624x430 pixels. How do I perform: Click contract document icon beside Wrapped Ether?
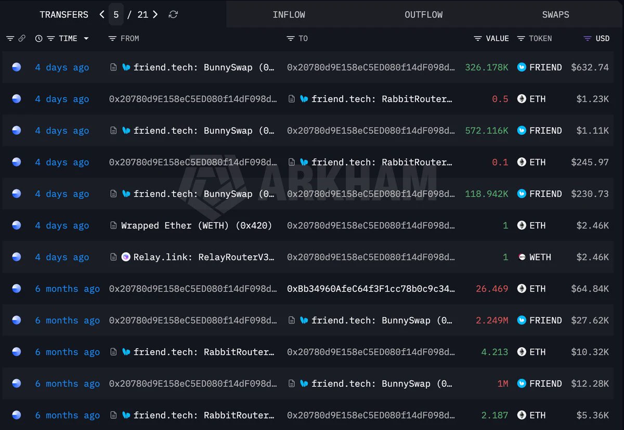pyautogui.click(x=113, y=225)
